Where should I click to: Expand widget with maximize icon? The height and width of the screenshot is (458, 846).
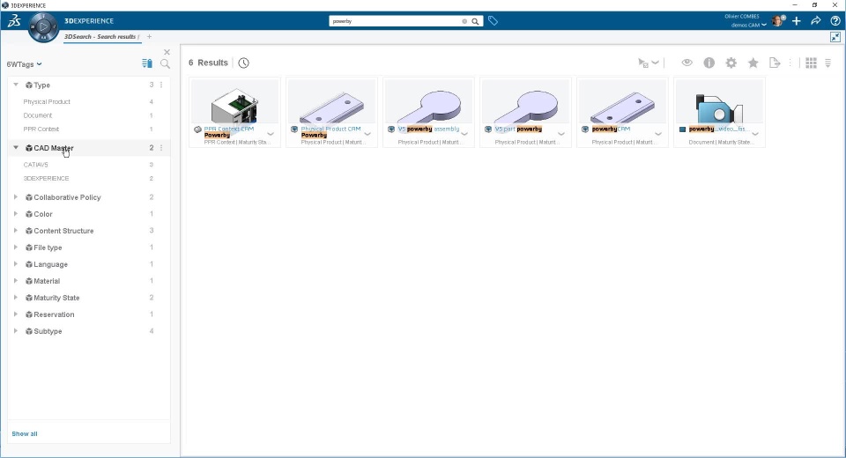click(835, 37)
